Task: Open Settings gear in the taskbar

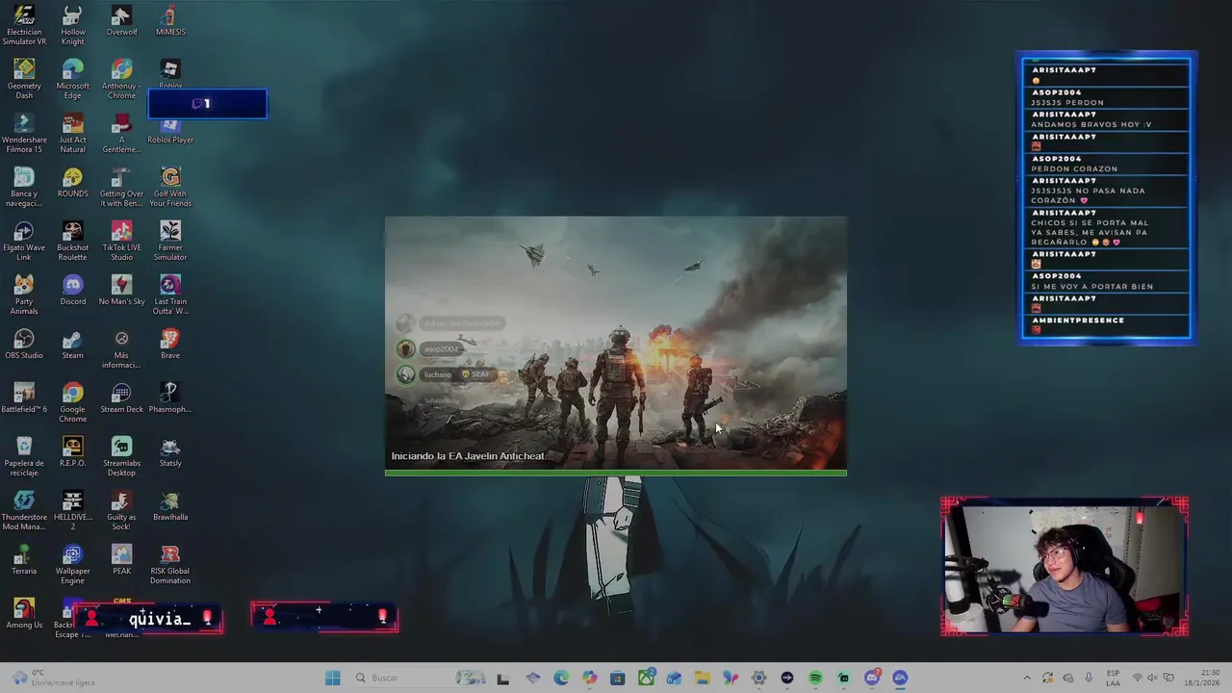Action: pos(758,678)
